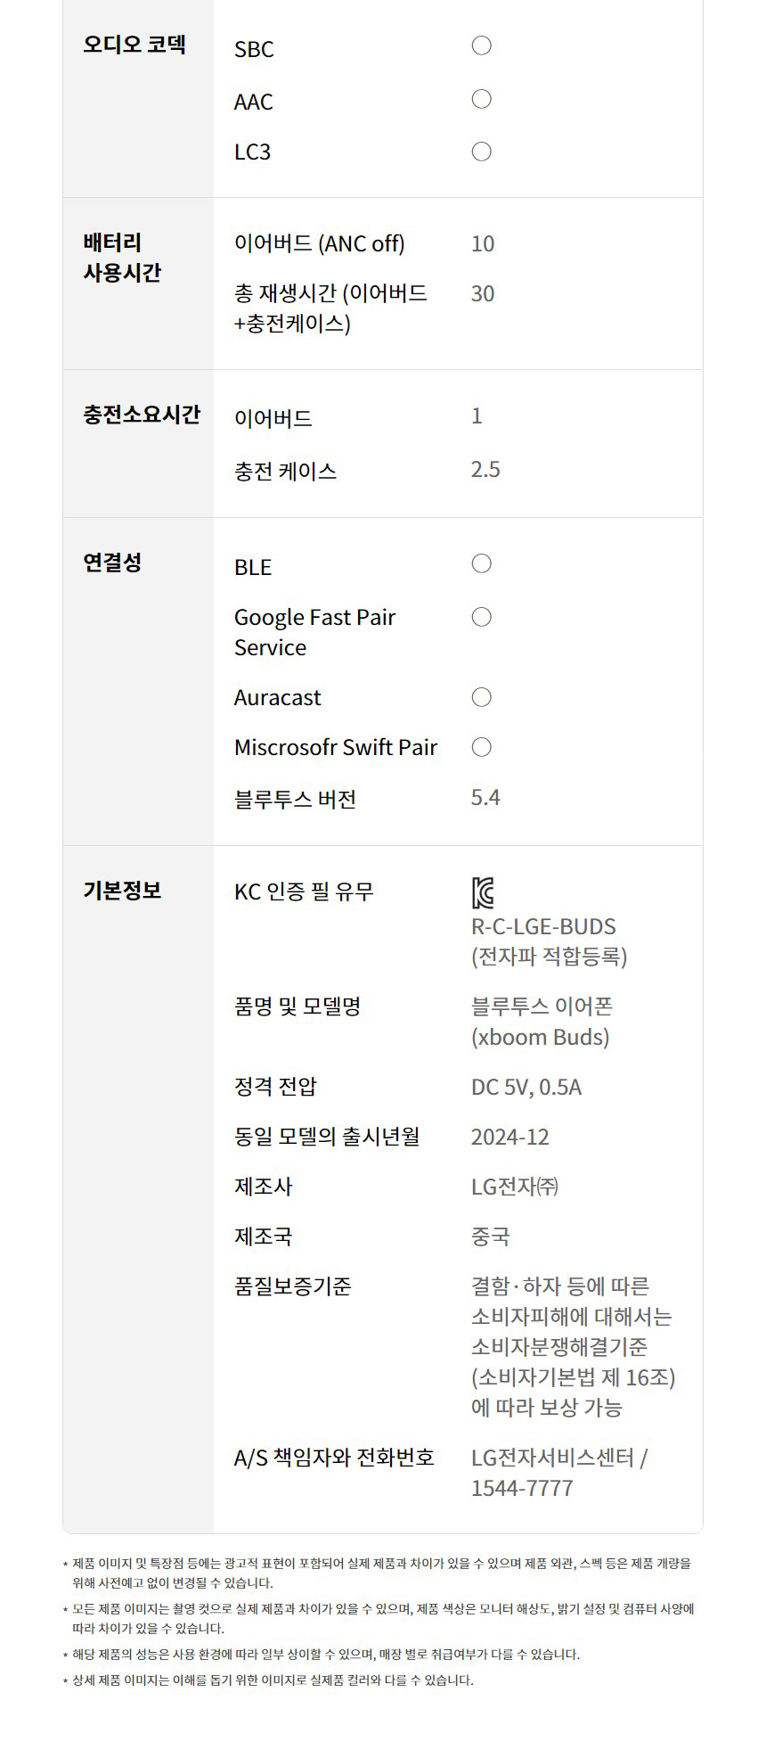Select the circle mark in the LC3 row

481,152
